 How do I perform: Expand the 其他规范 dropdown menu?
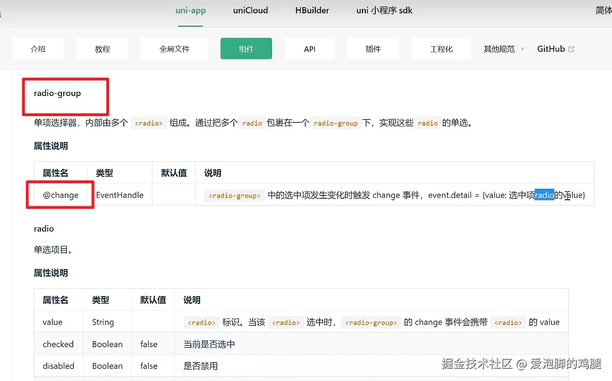click(504, 49)
